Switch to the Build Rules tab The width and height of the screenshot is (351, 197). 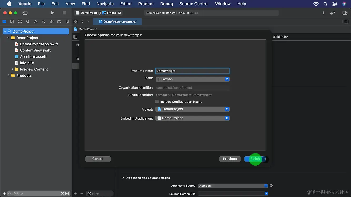pos(280,37)
